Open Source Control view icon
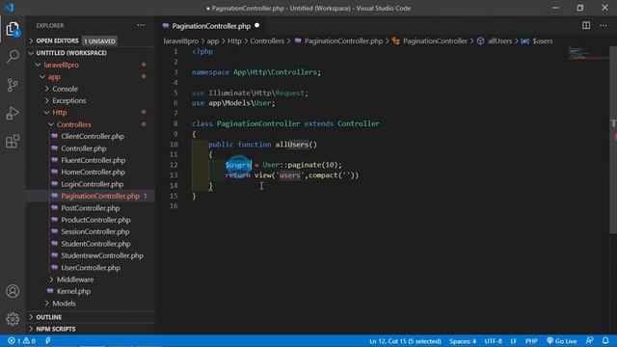The width and height of the screenshot is (617, 347). tap(13, 85)
